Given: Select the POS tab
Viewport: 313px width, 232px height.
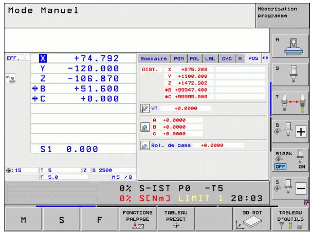Looking at the screenshot, I should [253, 58].
